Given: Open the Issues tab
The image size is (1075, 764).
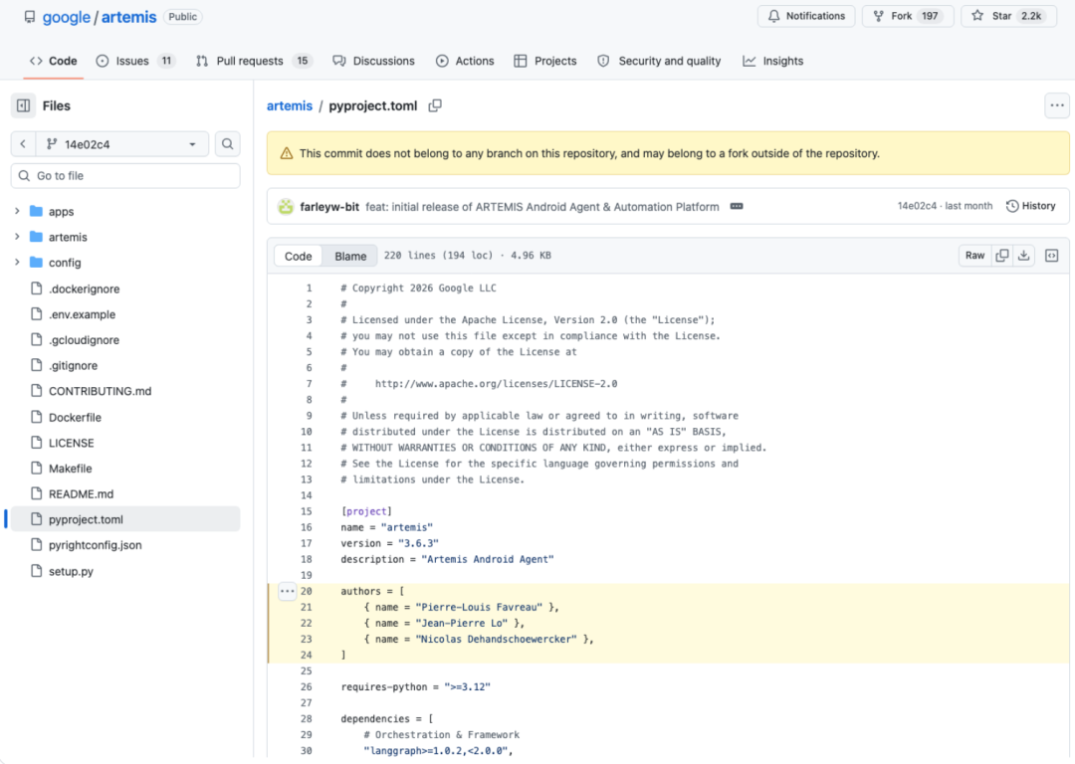Looking at the screenshot, I should click(135, 61).
